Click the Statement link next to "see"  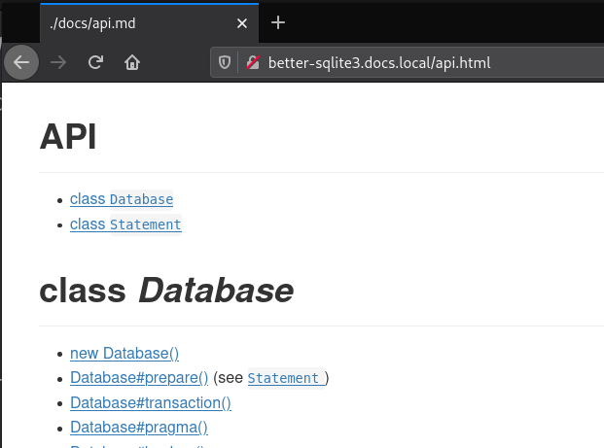click(x=286, y=378)
